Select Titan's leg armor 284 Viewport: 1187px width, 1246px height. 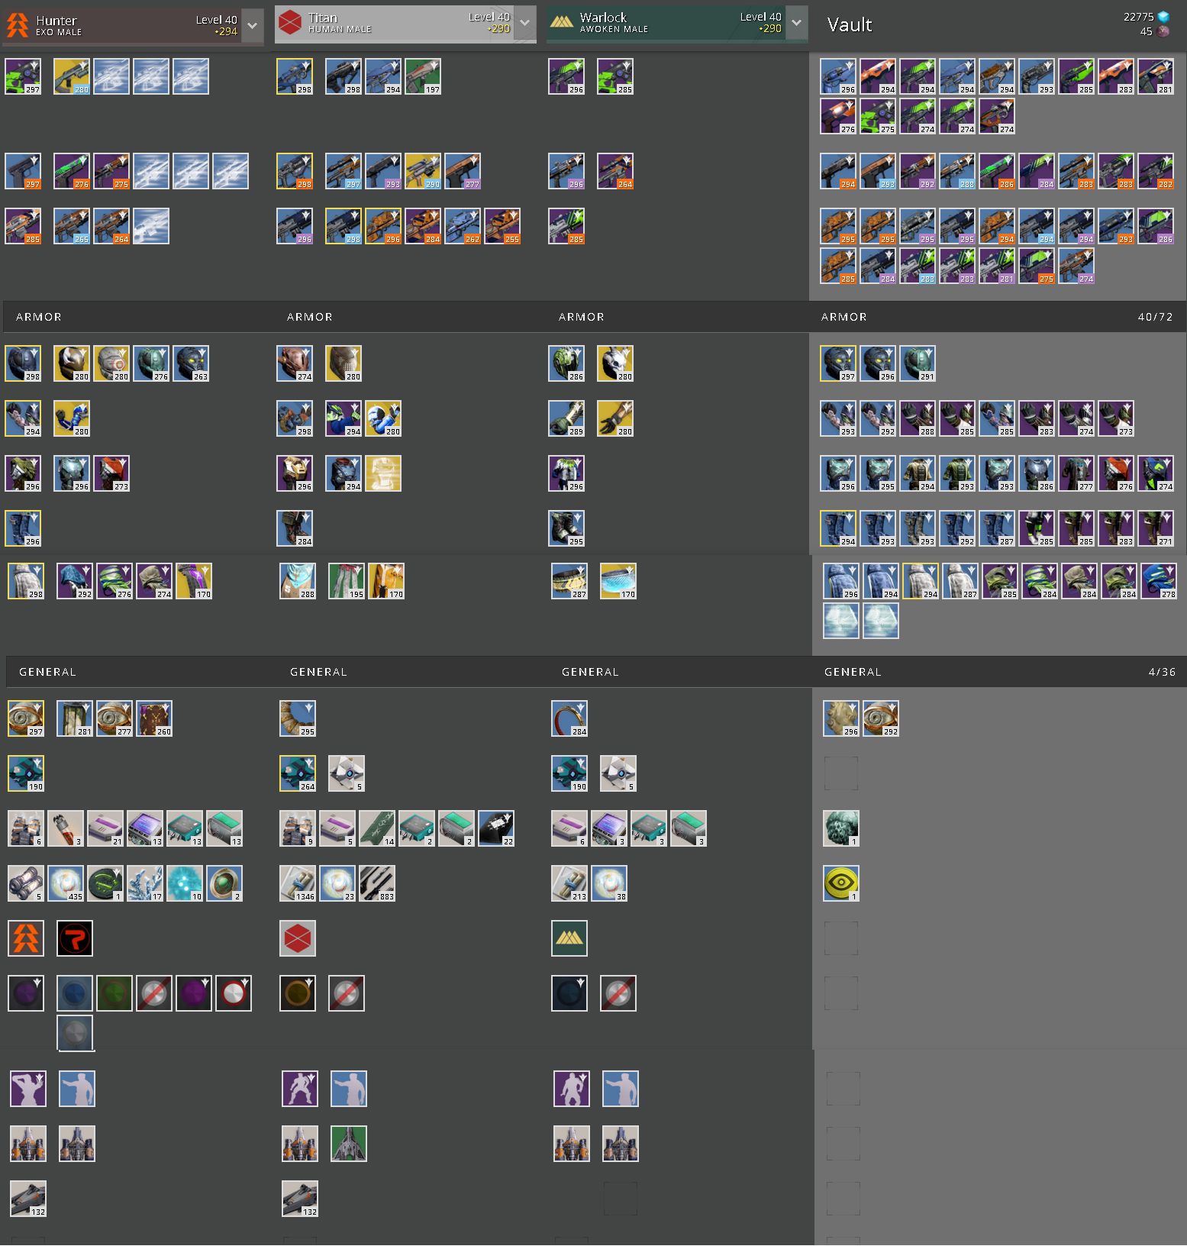pyautogui.click(x=295, y=528)
